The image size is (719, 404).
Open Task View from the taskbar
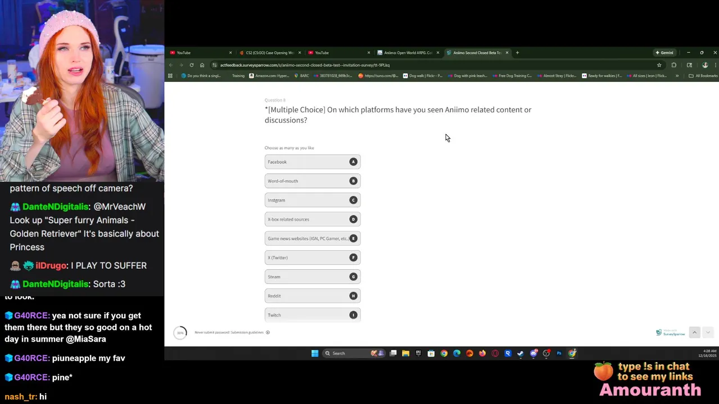point(393,353)
